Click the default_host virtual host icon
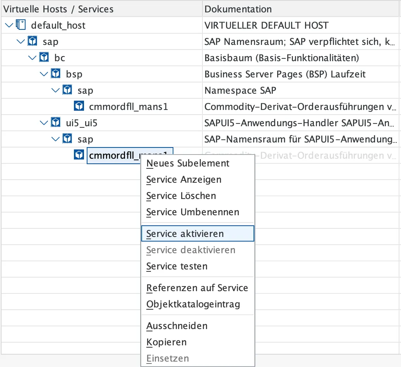Image resolution: width=401 pixels, height=367 pixels. click(21, 26)
